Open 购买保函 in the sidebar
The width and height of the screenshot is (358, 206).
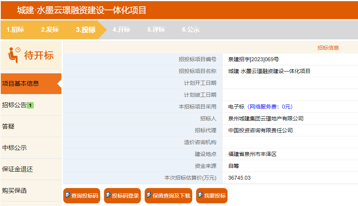pyautogui.click(x=31, y=191)
